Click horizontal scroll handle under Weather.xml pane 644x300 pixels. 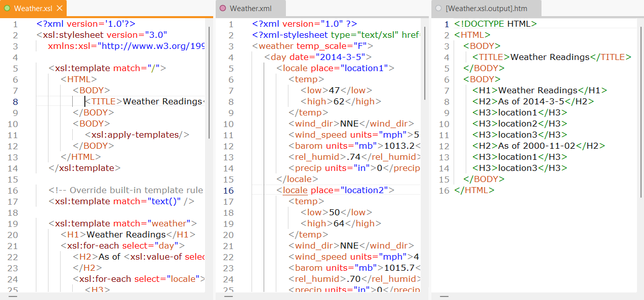[228, 296]
